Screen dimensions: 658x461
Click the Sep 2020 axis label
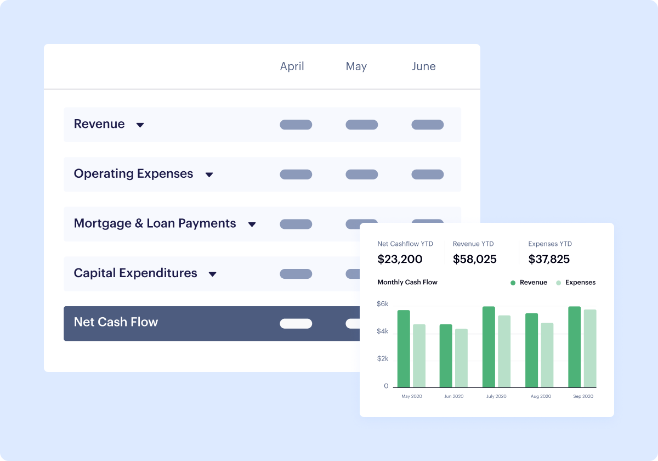coord(582,396)
